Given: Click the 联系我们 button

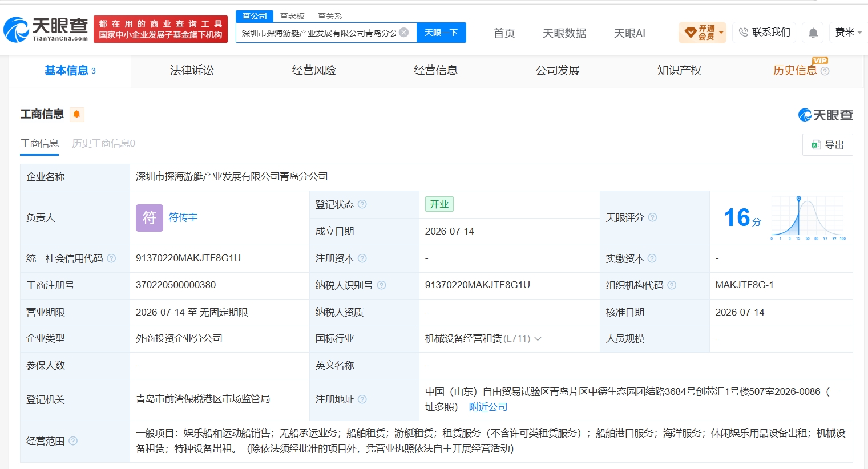Looking at the screenshot, I should [x=764, y=33].
